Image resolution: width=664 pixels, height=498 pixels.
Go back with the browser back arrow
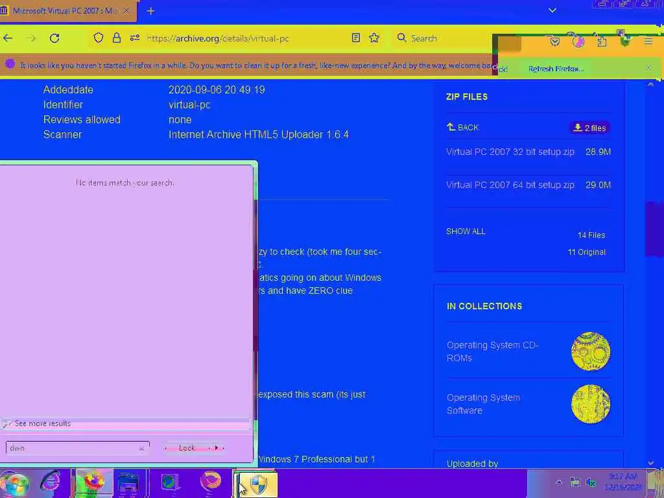coord(8,38)
